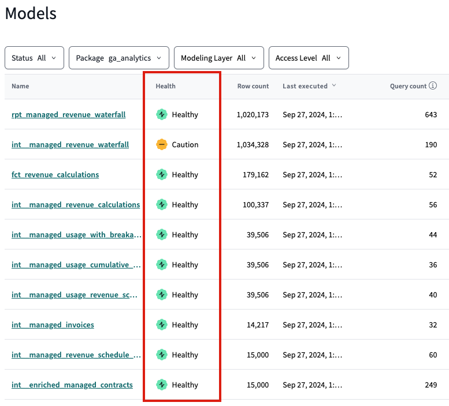The width and height of the screenshot is (449, 406).
Task: Open the Access Level filter dropdown
Action: (x=309, y=58)
